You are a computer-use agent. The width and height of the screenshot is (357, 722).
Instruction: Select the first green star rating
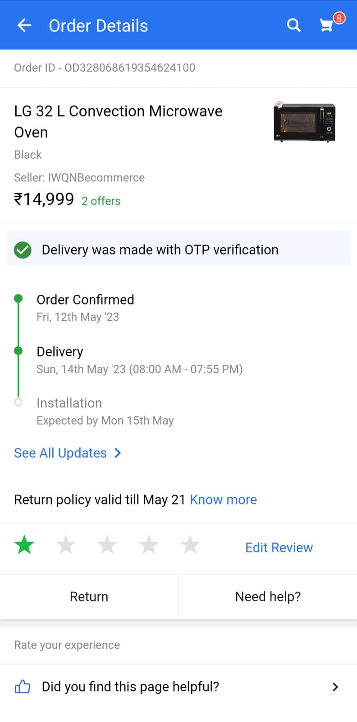[x=24, y=545]
